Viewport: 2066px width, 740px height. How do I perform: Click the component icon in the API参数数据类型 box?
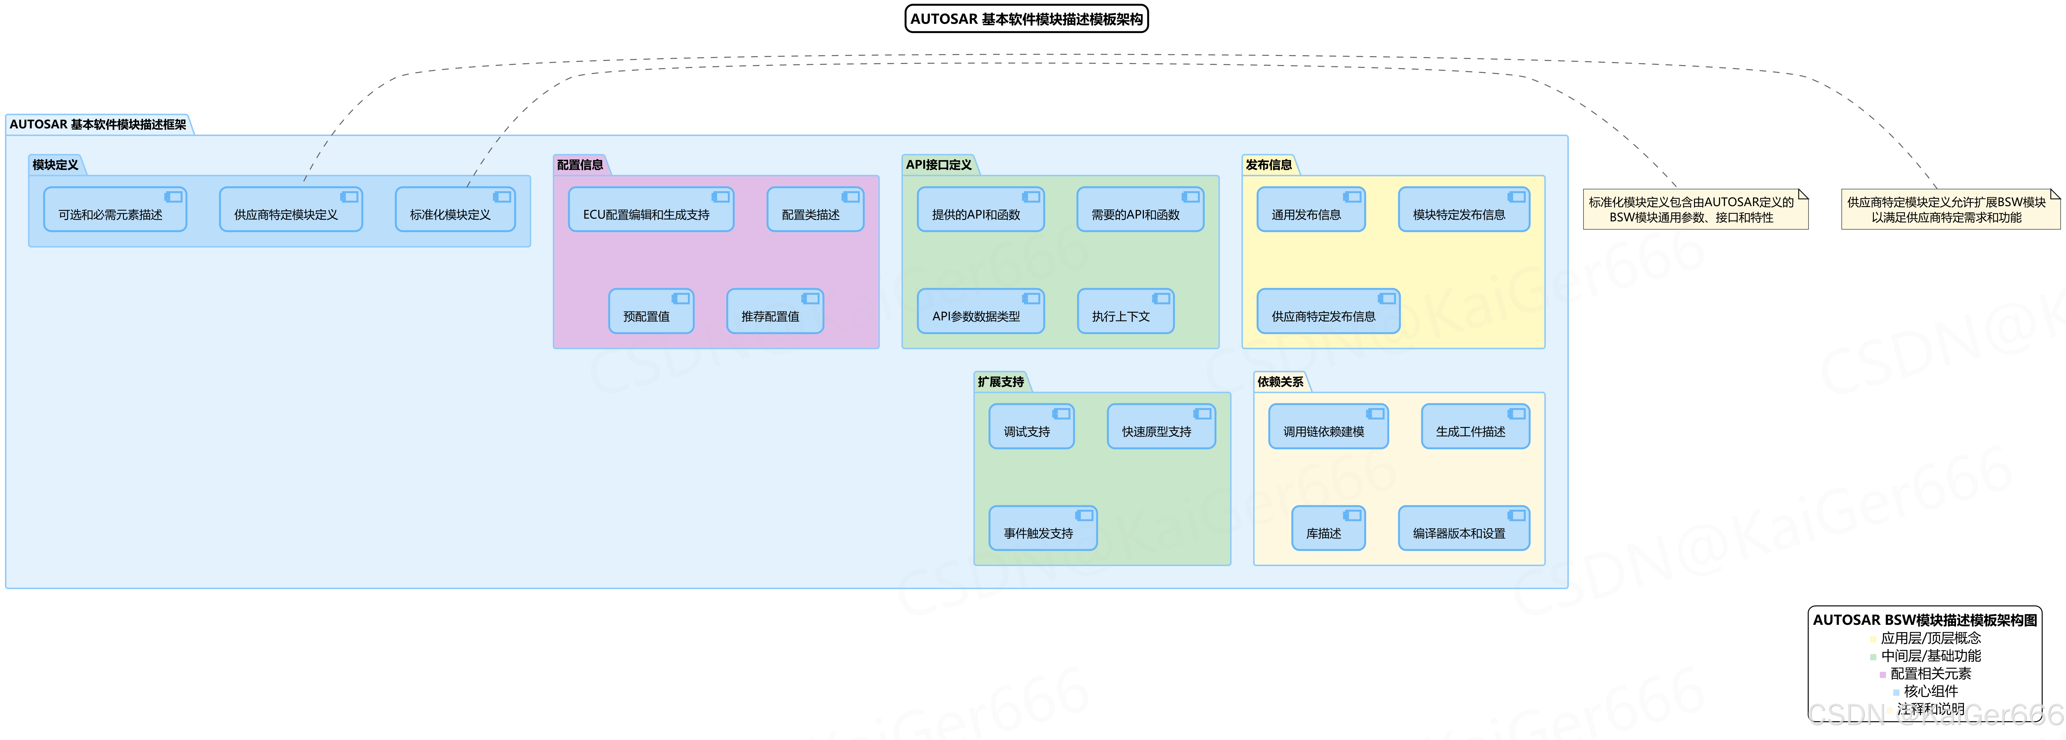tap(1031, 299)
